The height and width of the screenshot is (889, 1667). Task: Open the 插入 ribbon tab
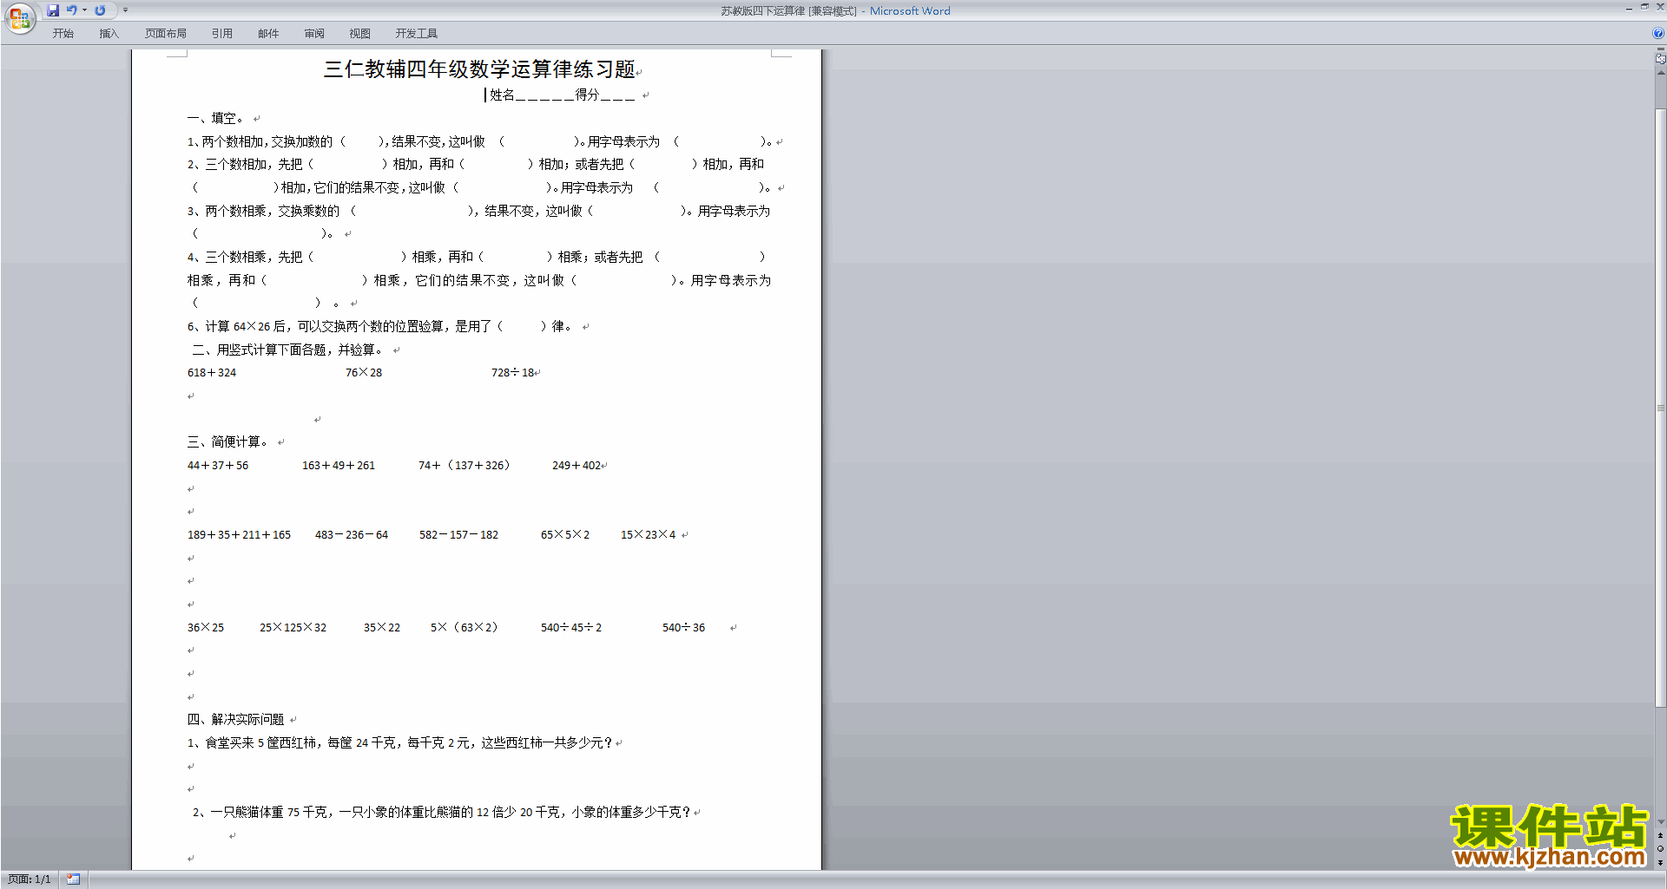(109, 34)
